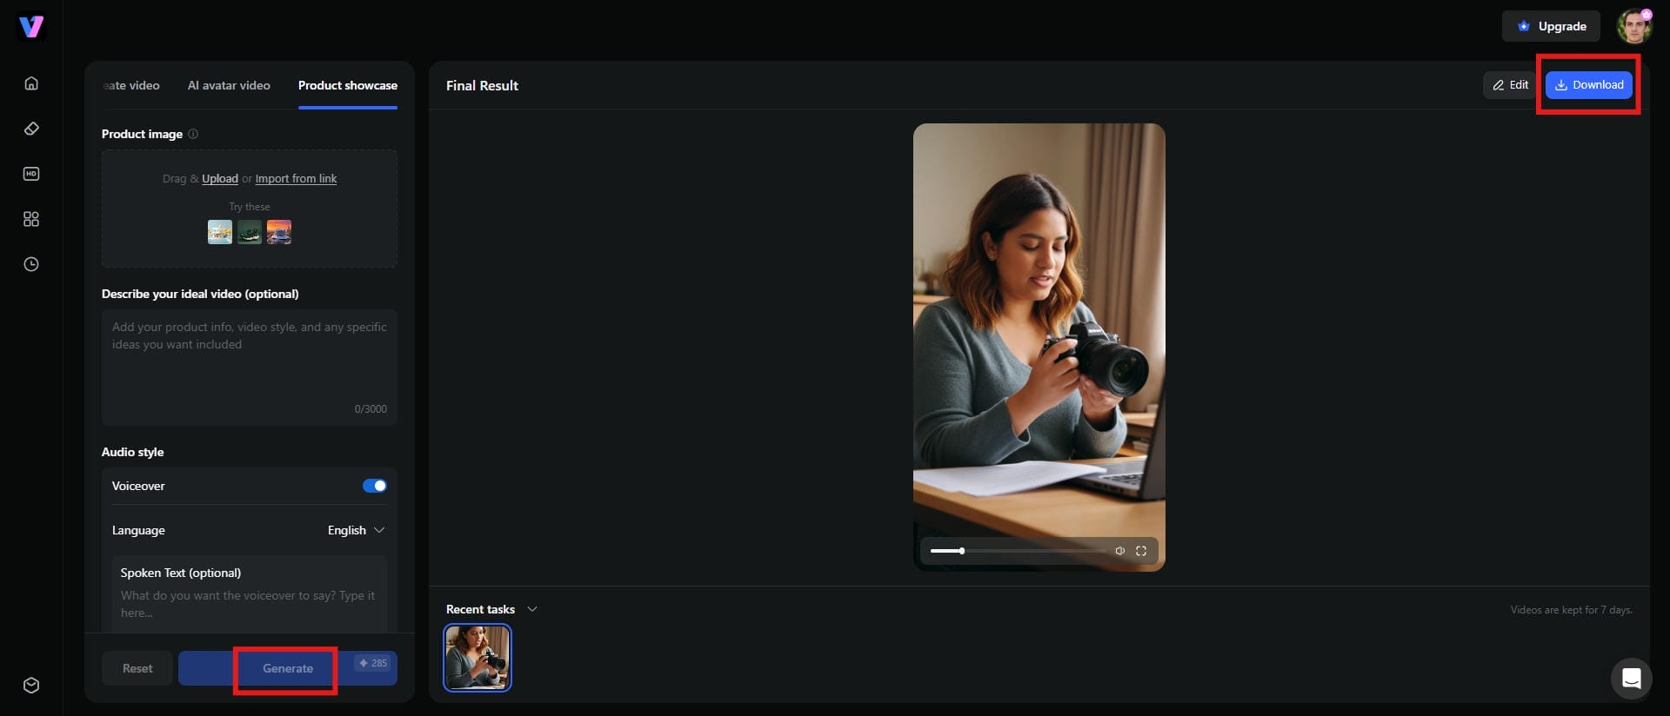Click the '0/3000' character counter
1670x716 pixels.
click(371, 409)
